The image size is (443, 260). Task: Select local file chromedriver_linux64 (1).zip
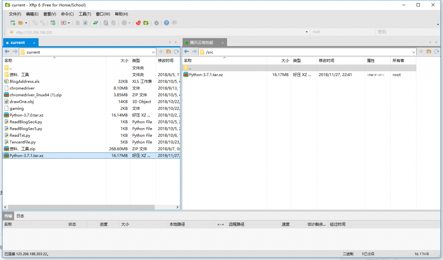(91, 95)
